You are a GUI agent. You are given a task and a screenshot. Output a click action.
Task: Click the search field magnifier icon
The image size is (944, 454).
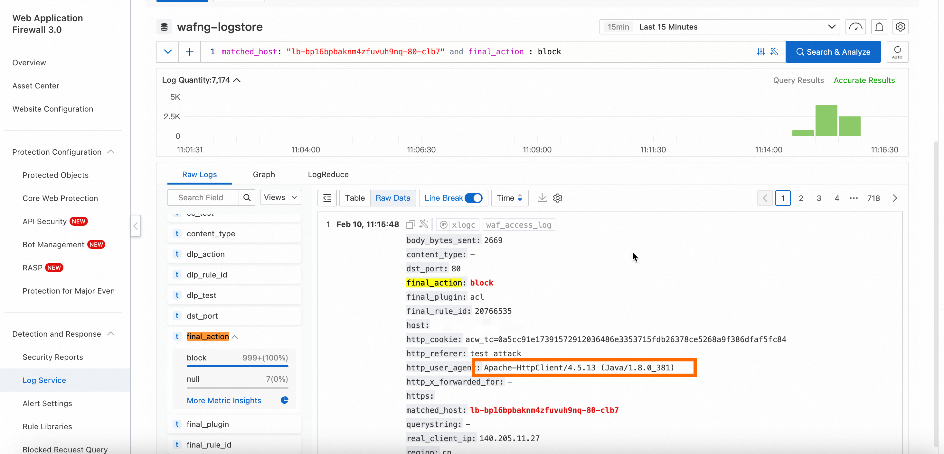(247, 197)
